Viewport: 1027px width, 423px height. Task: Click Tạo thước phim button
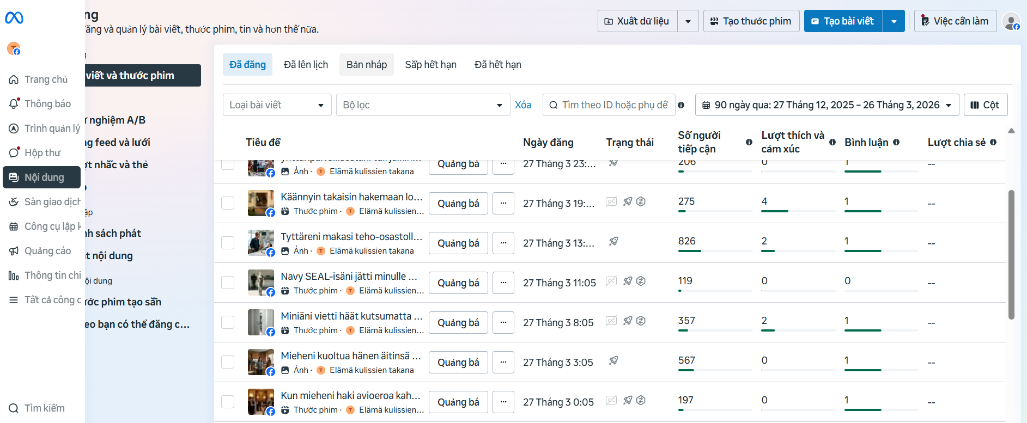click(x=751, y=21)
